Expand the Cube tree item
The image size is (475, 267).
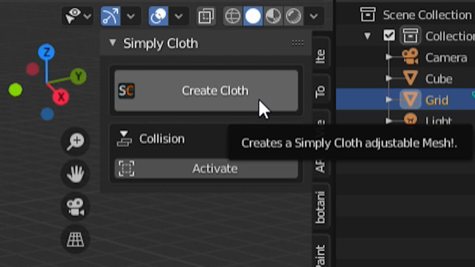(389, 78)
